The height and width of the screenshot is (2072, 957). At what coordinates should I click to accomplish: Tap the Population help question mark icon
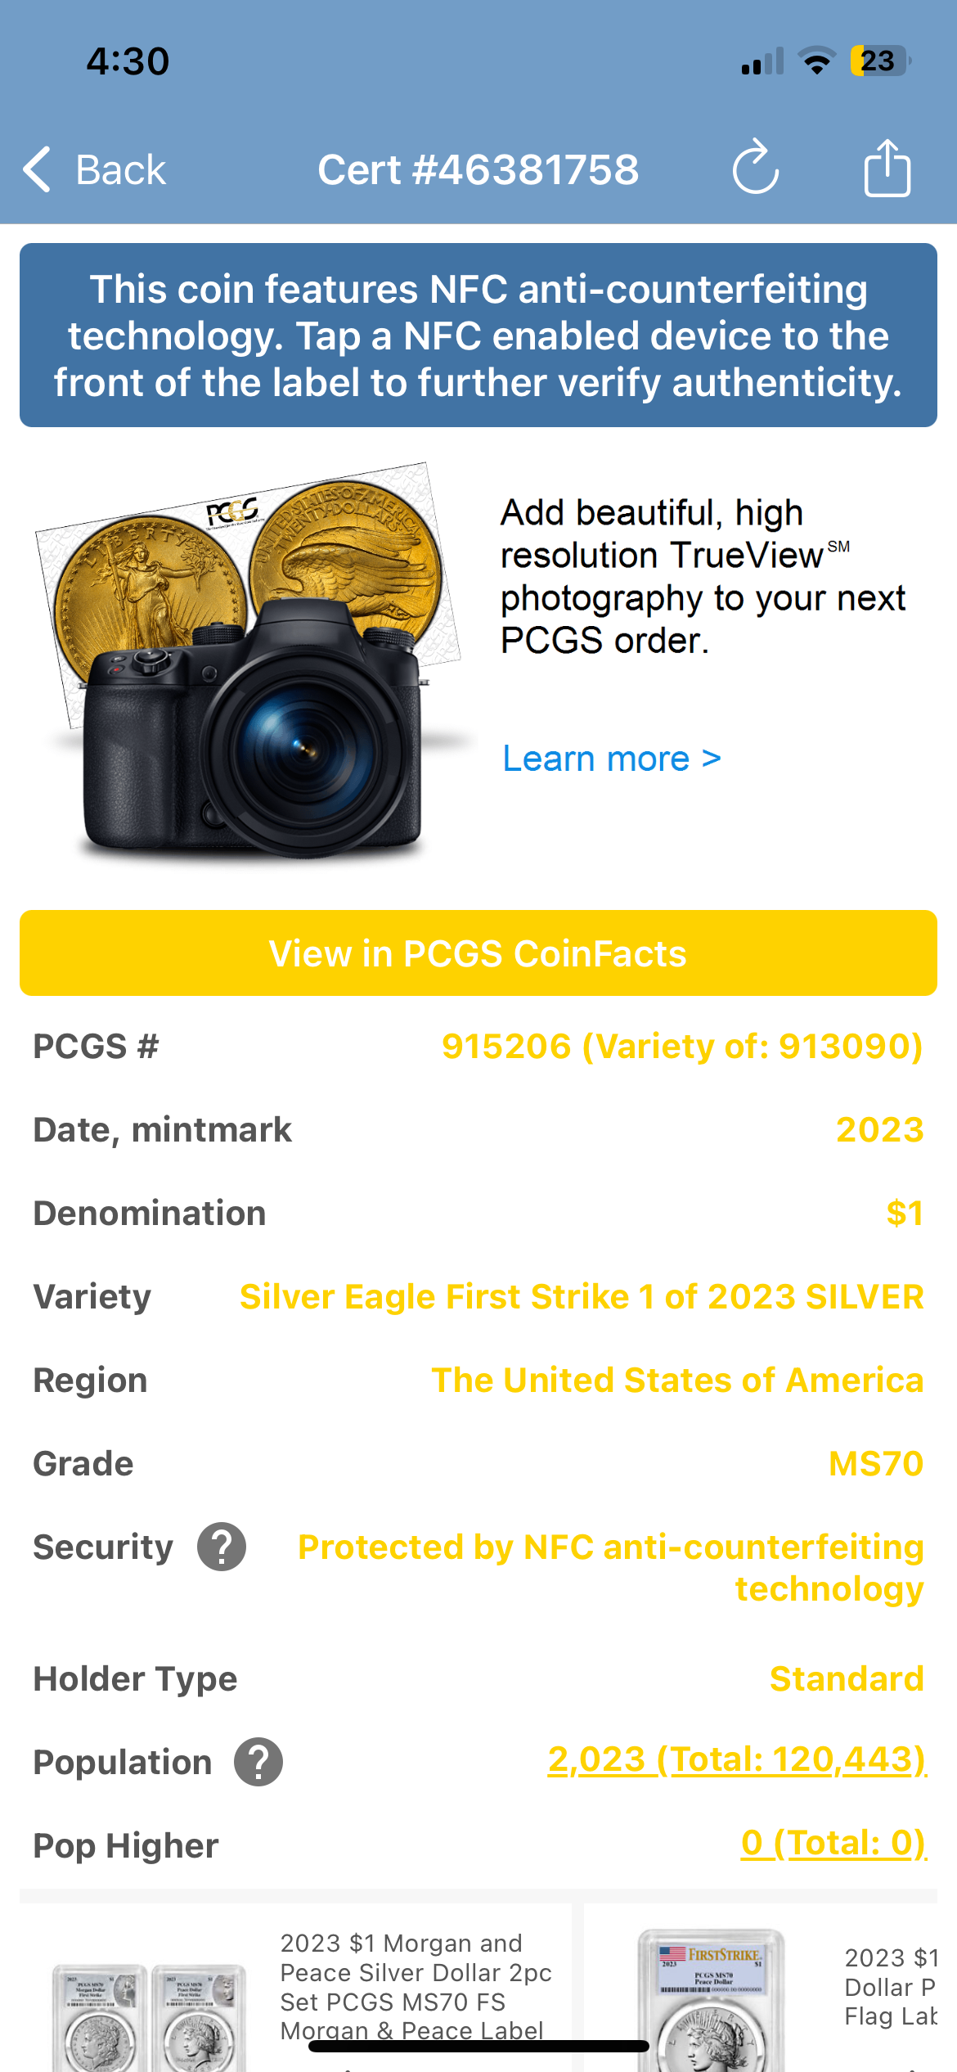[258, 1762]
